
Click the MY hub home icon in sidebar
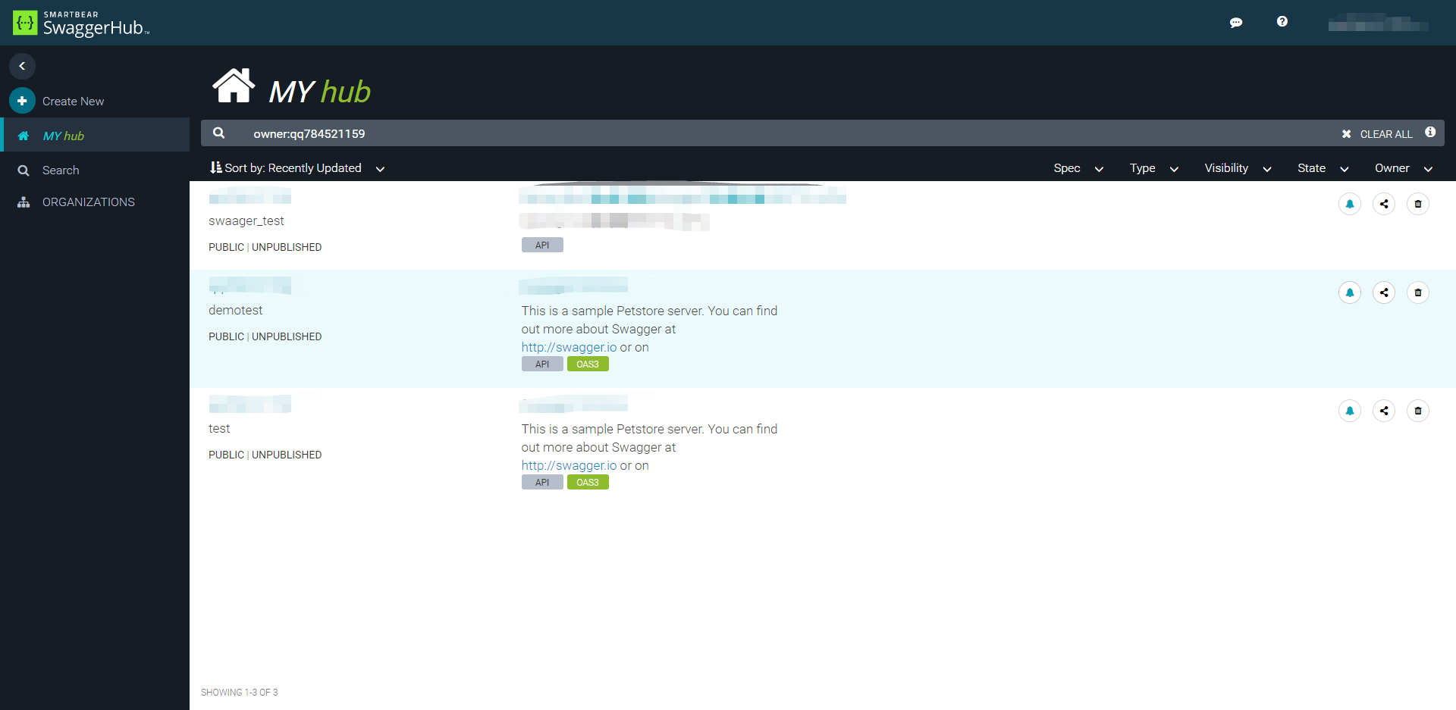(x=24, y=136)
